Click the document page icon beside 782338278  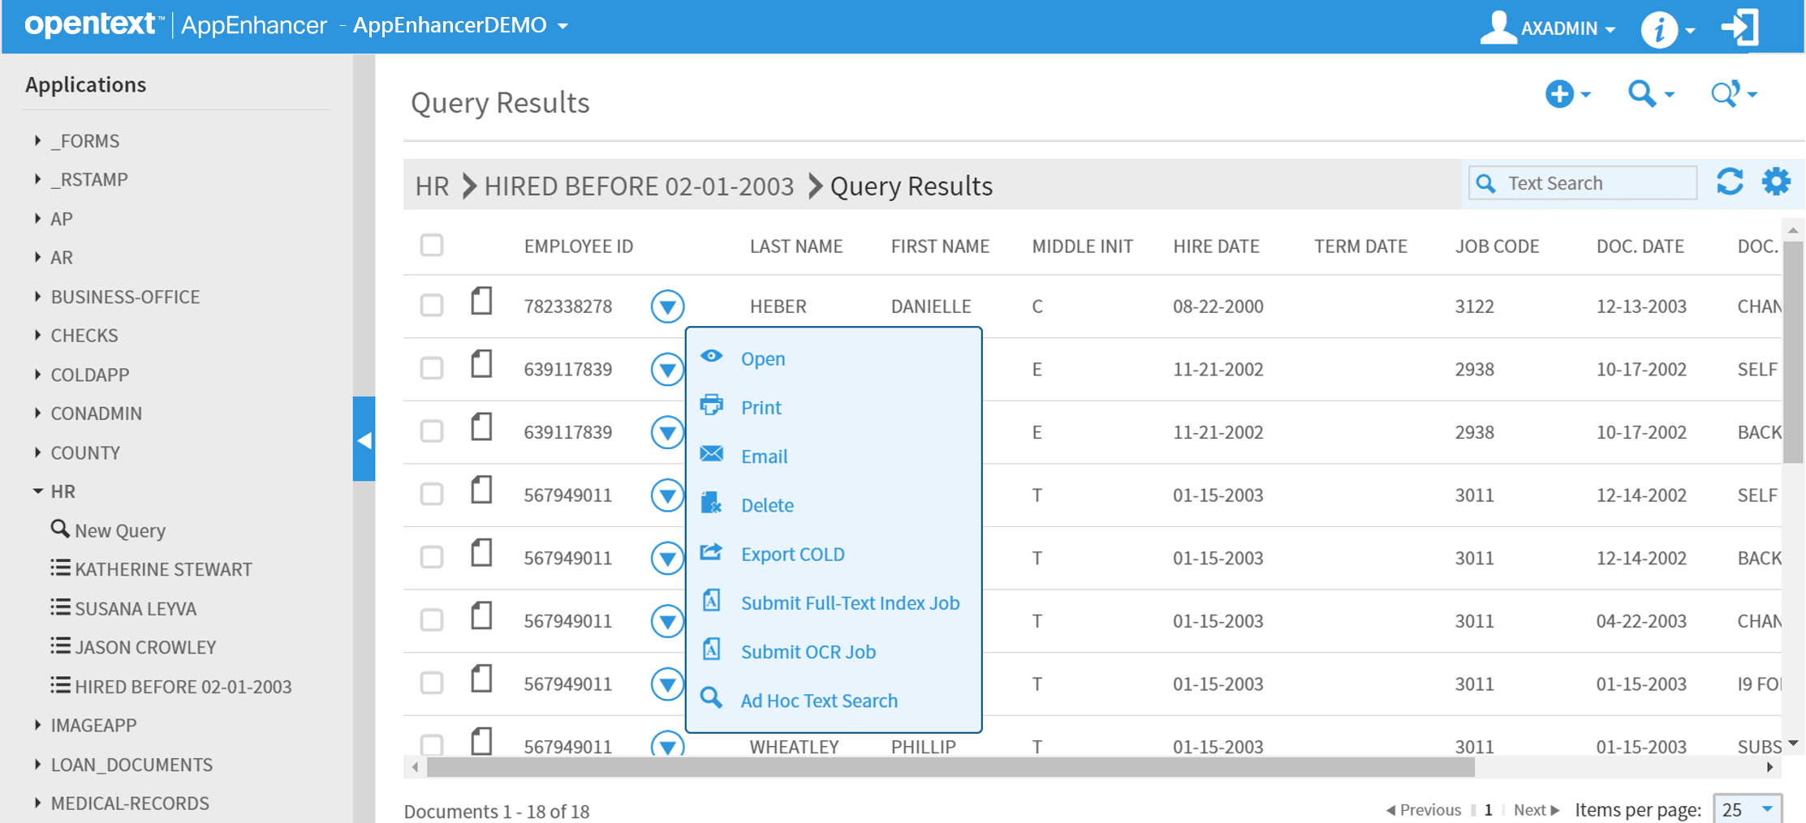[x=481, y=301]
